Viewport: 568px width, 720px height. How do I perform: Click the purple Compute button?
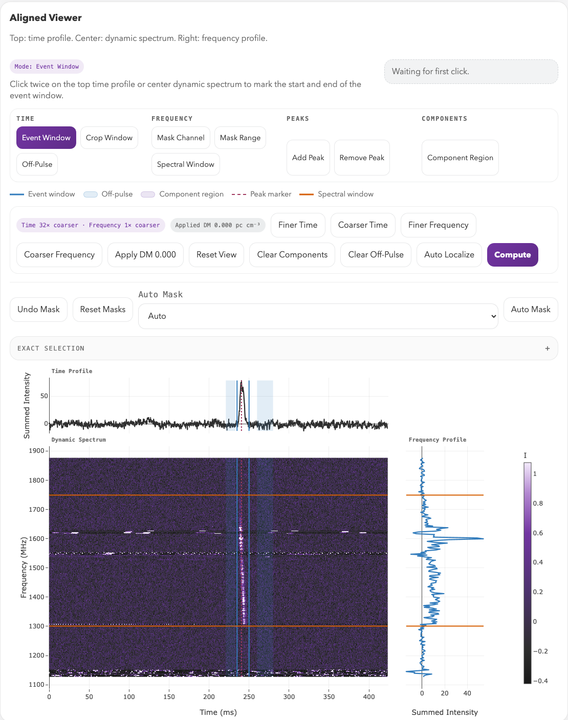pos(512,255)
